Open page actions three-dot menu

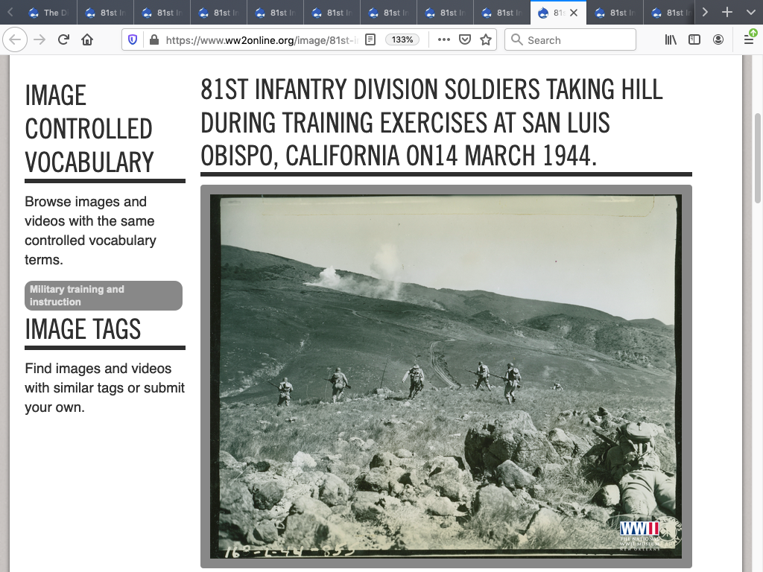[444, 40]
